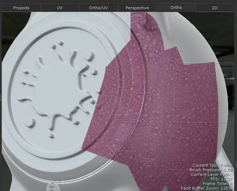The image size is (237, 191).
Task: Click the small tag at the disc's bottom
Action: tap(52, 186)
